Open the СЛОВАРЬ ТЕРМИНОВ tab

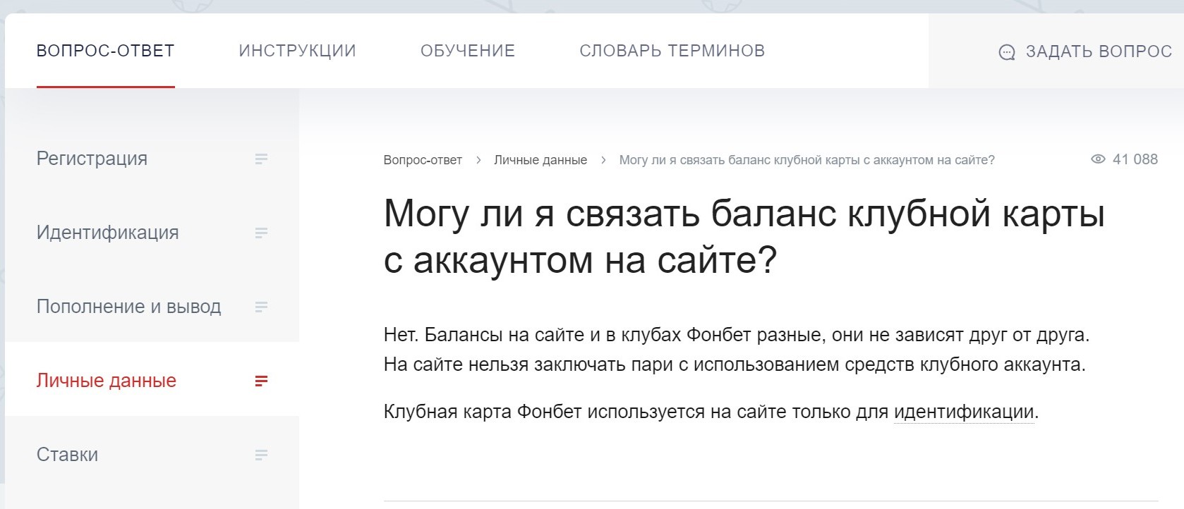coord(672,51)
